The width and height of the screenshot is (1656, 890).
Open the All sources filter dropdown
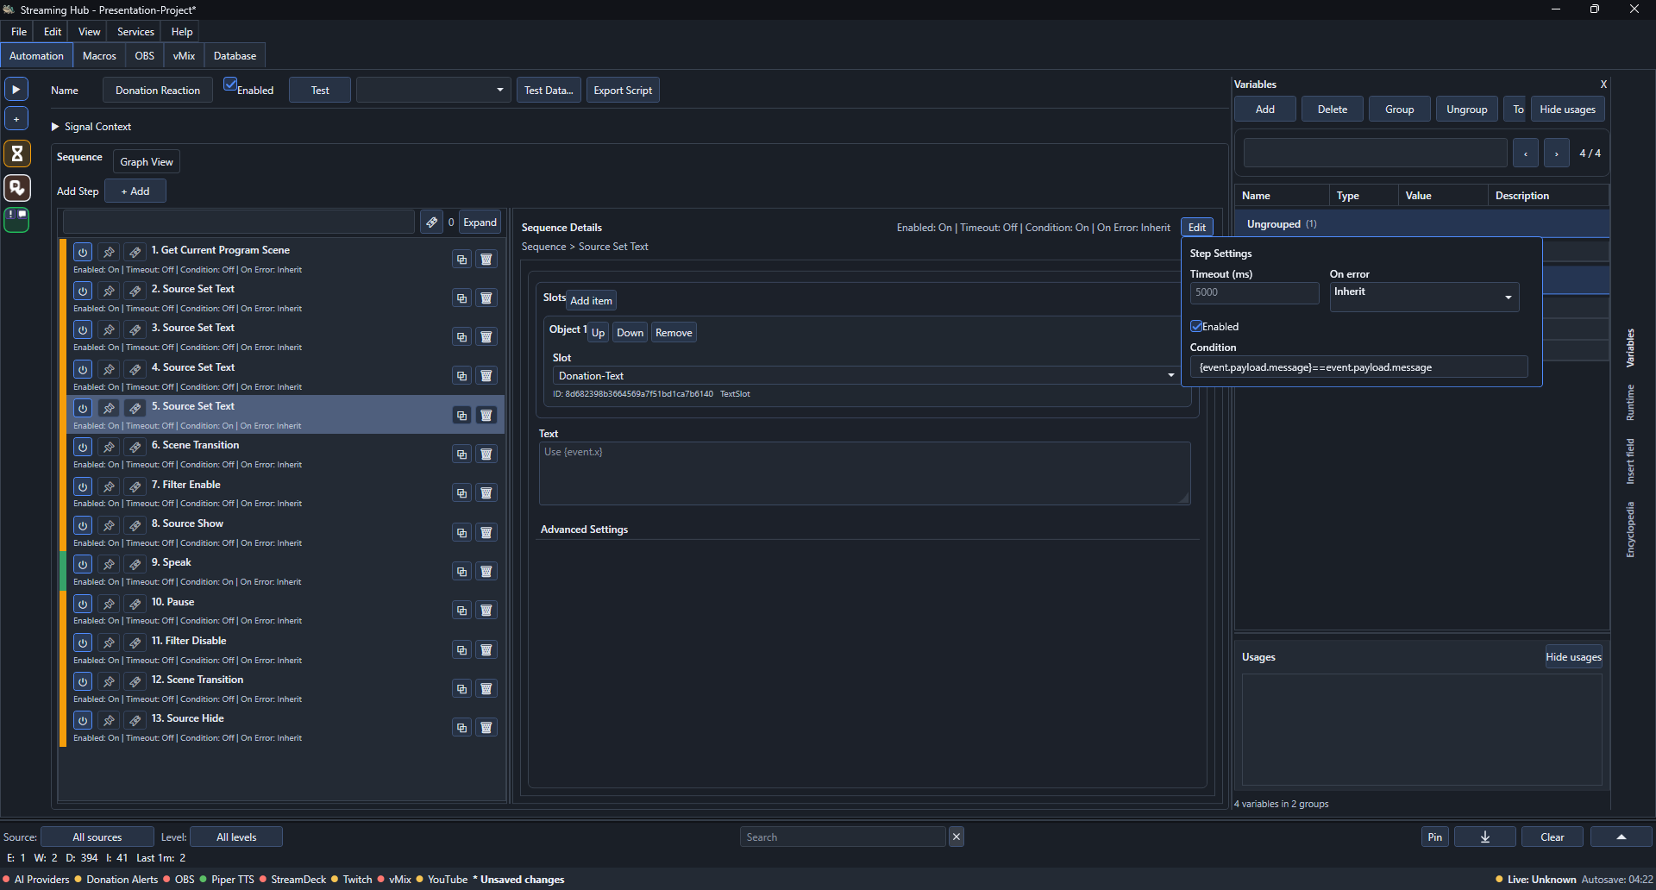pyautogui.click(x=97, y=837)
